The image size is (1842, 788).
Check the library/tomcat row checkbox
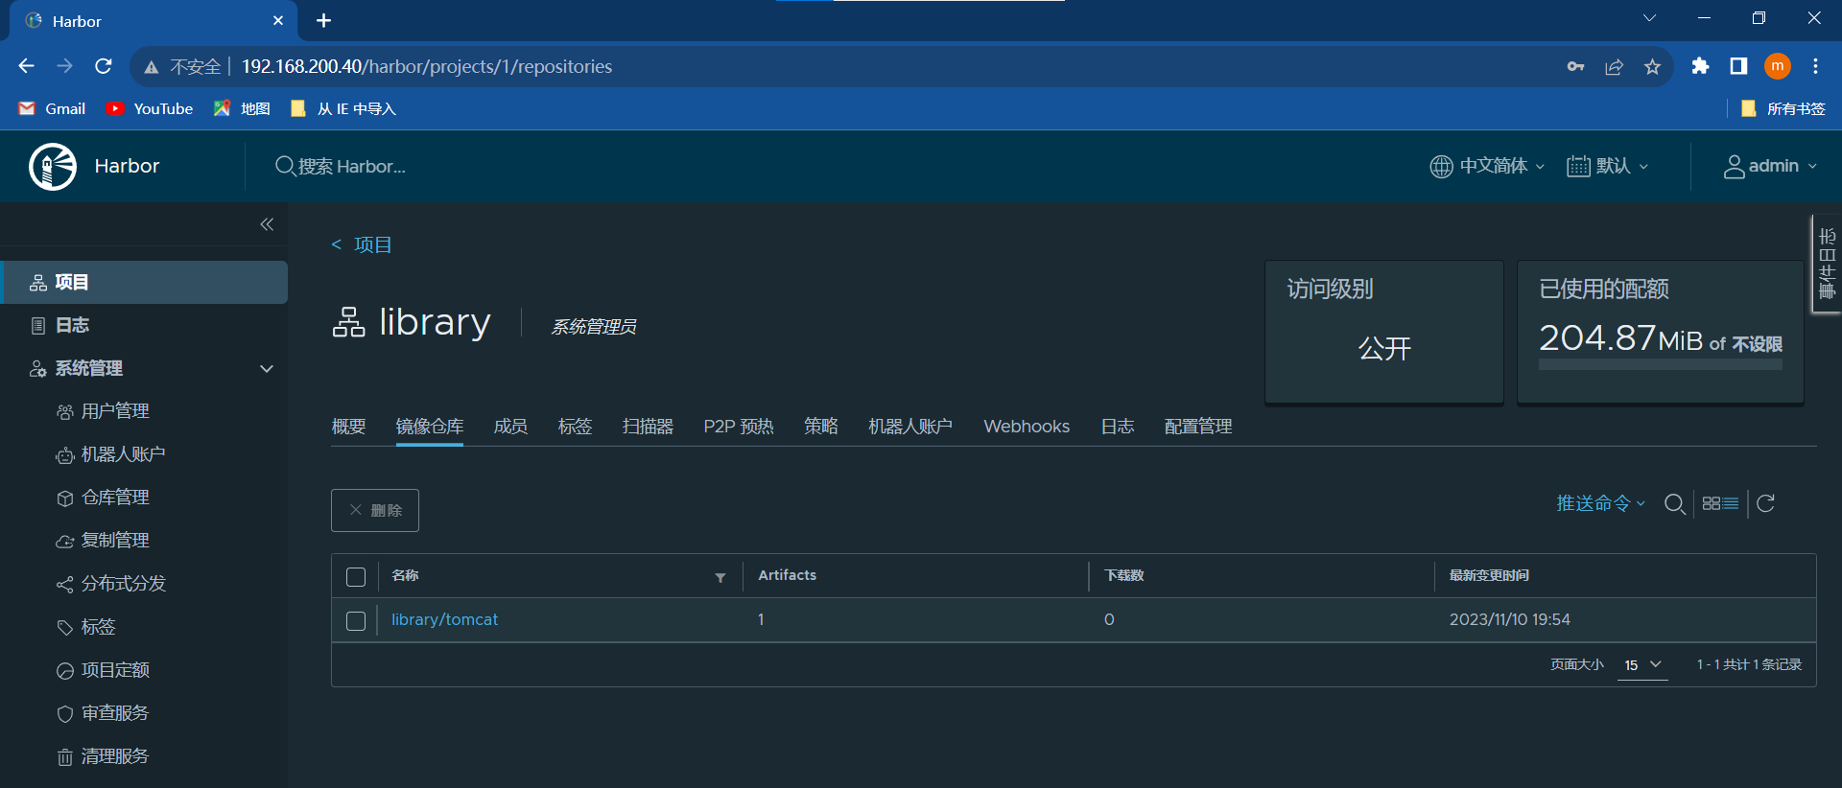tap(356, 621)
